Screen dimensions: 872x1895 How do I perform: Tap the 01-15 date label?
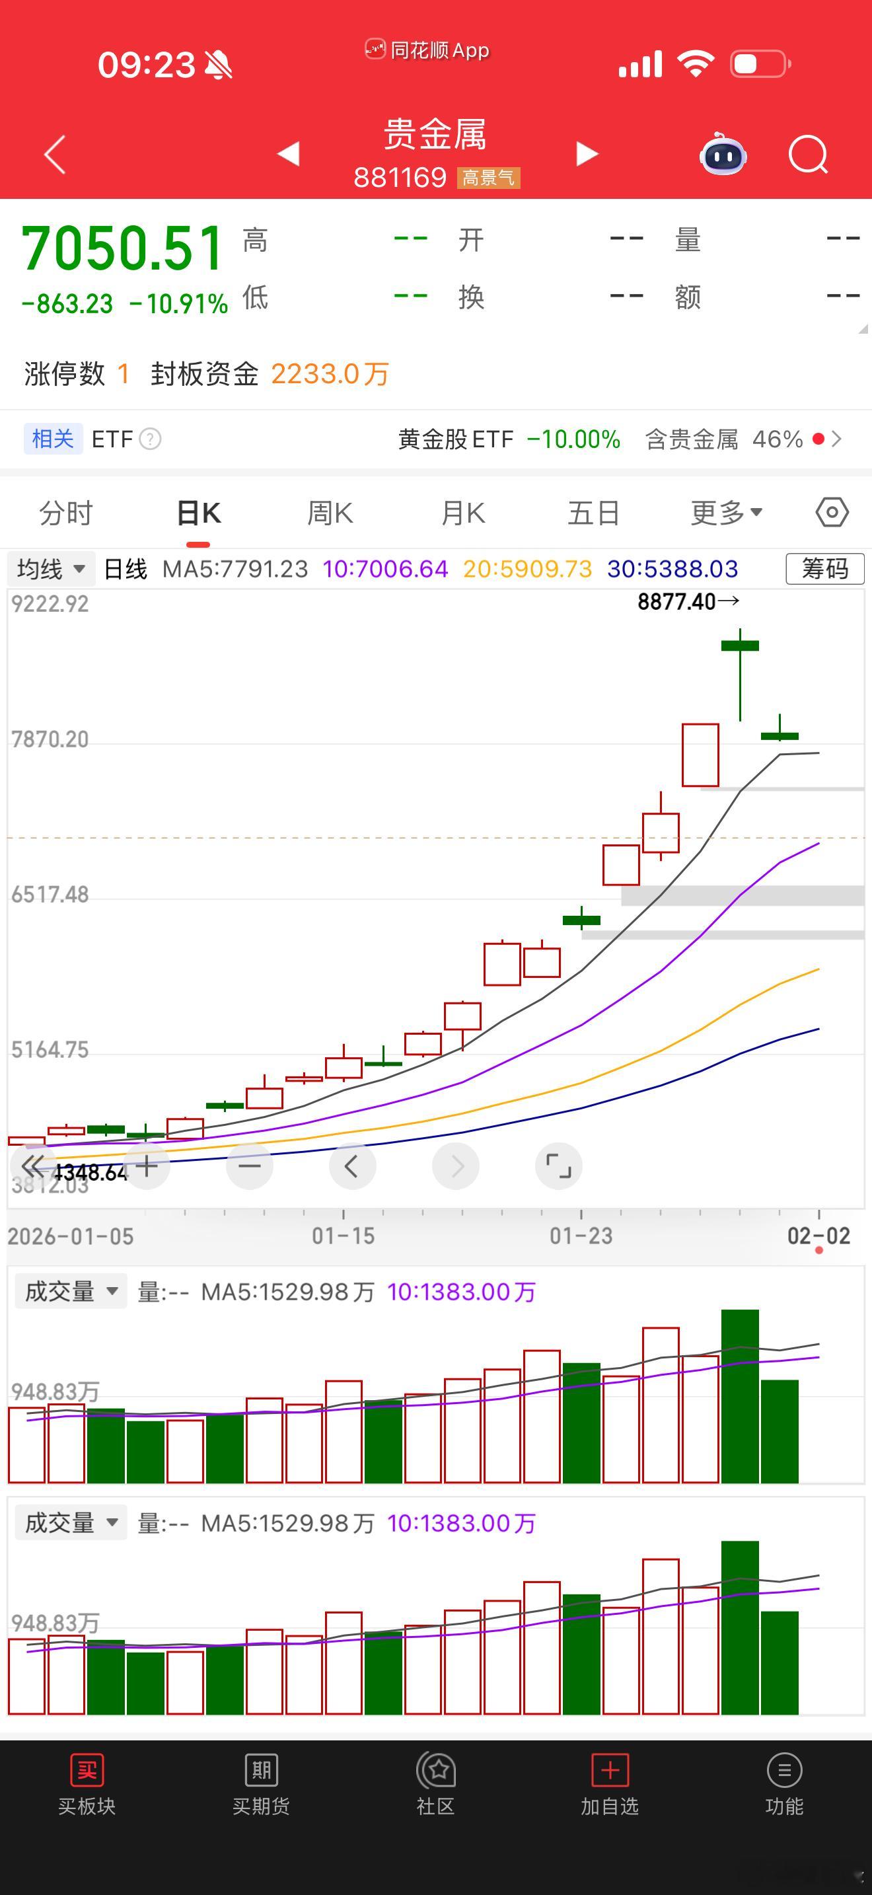[x=344, y=1235]
